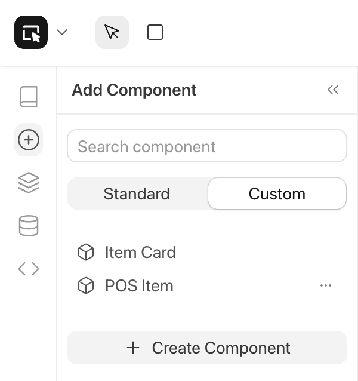Switch to the Custom tab
The image size is (358, 381).
tap(277, 194)
